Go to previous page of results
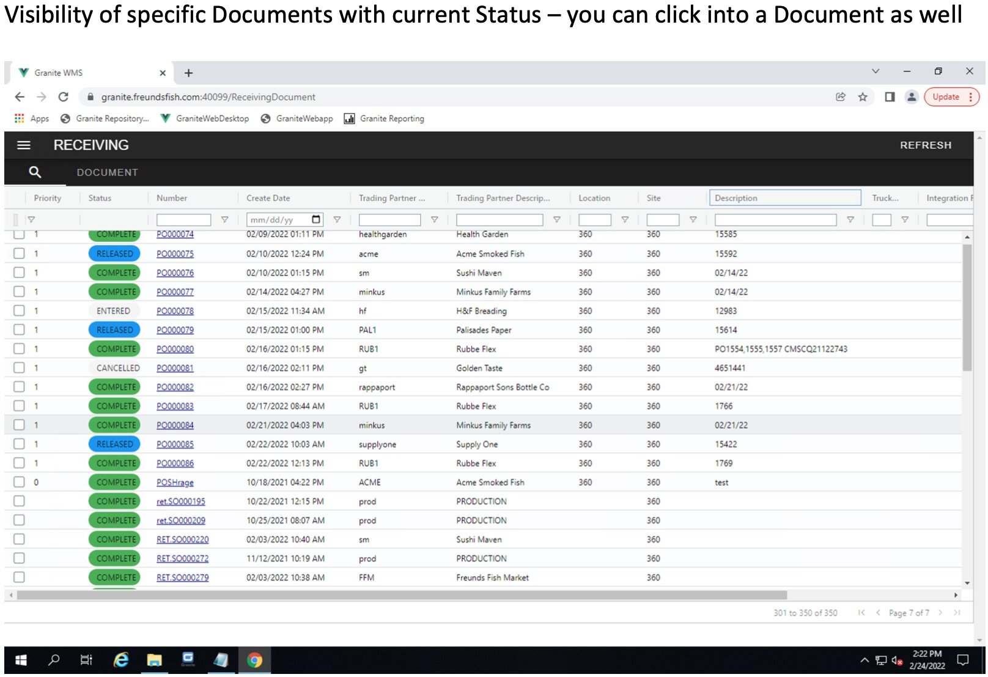 pos(878,613)
